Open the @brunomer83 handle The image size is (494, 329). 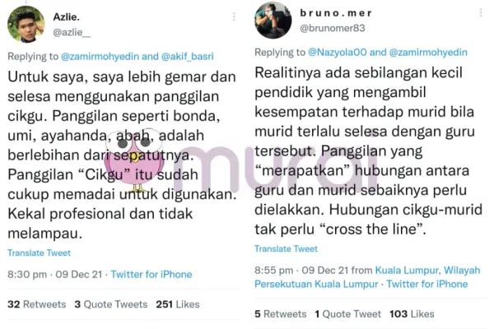pyautogui.click(x=333, y=28)
